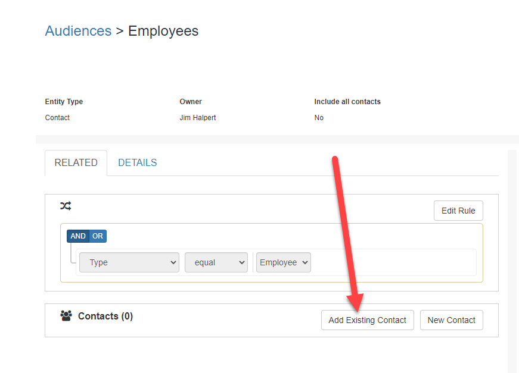Click the Contacts group people icon
The width and height of the screenshot is (519, 373).
(x=66, y=316)
